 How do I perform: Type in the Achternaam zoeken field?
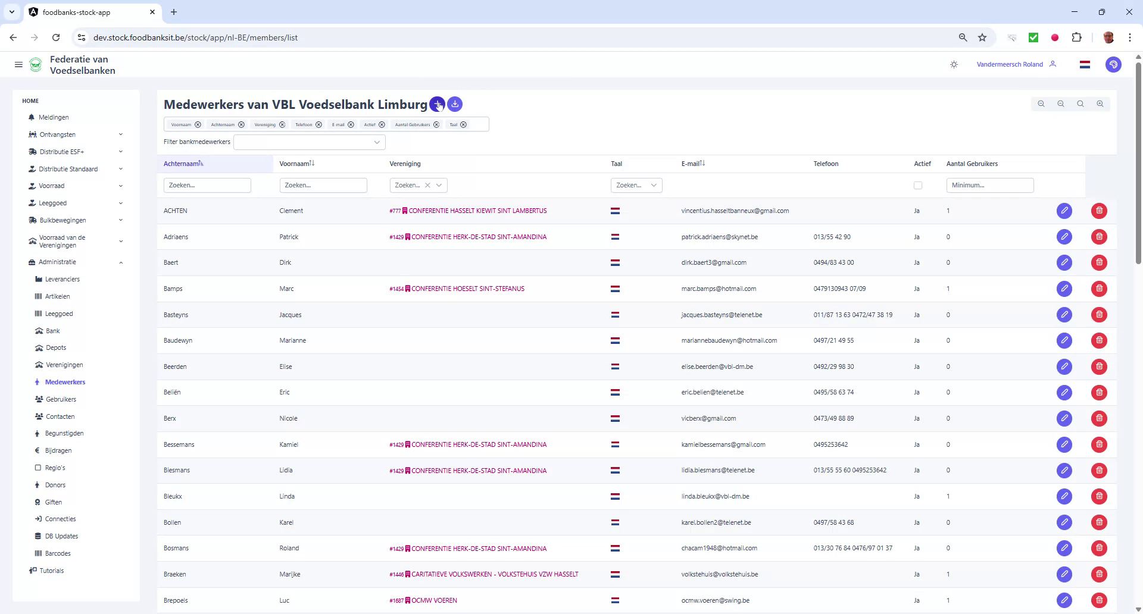(x=207, y=185)
